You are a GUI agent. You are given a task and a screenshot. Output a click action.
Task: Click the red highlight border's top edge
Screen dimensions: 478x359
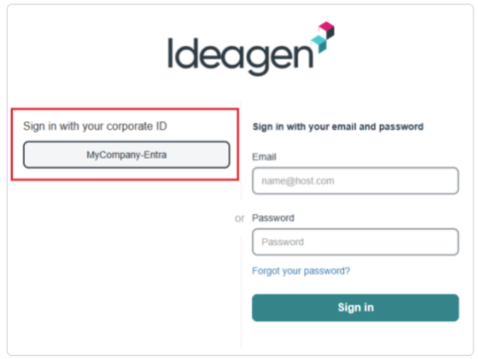(x=125, y=110)
